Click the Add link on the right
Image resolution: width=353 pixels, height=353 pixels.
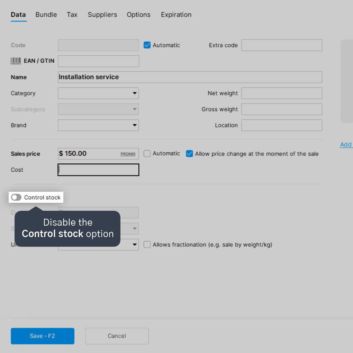346,145
